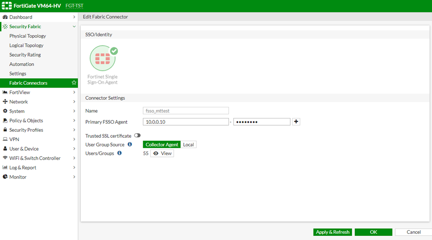Click the info icon next to User Group Source
The width and height of the screenshot is (432, 240).
tap(130, 144)
